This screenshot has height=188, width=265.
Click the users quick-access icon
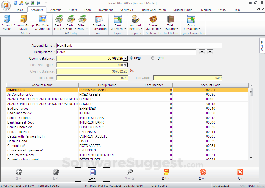tap(21, 3)
